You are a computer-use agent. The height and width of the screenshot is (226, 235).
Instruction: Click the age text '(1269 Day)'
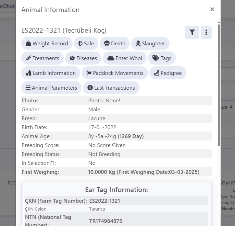[x=131, y=136]
